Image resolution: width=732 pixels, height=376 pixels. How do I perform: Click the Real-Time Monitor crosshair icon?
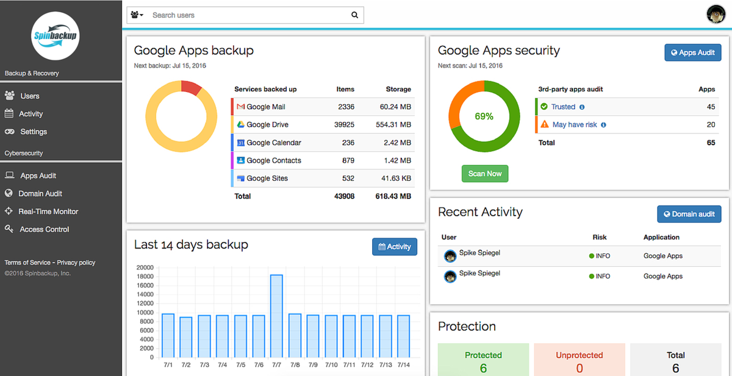point(9,211)
